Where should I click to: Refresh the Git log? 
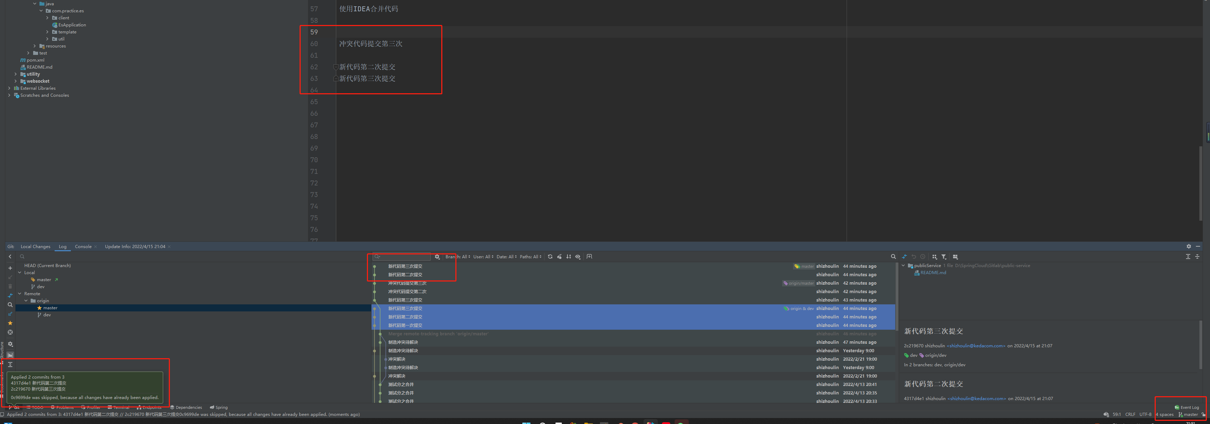[550, 257]
